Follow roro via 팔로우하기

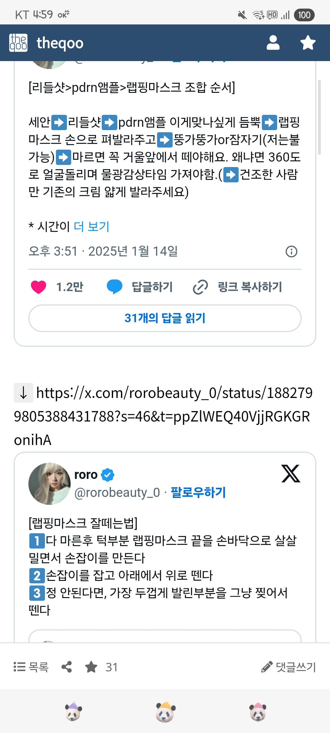point(198,492)
